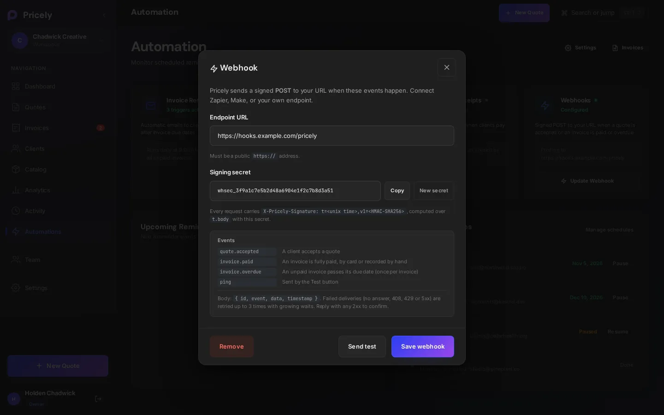Save webhook settings

(x=423, y=346)
